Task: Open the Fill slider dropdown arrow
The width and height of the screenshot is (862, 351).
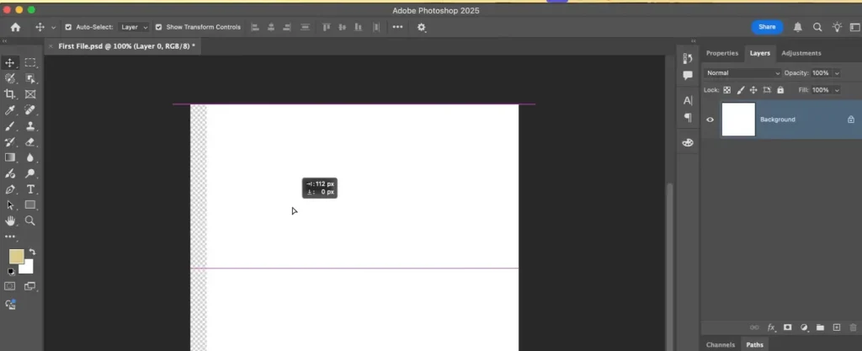Action: 837,90
